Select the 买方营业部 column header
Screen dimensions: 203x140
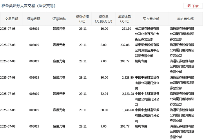click(x=151, y=19)
